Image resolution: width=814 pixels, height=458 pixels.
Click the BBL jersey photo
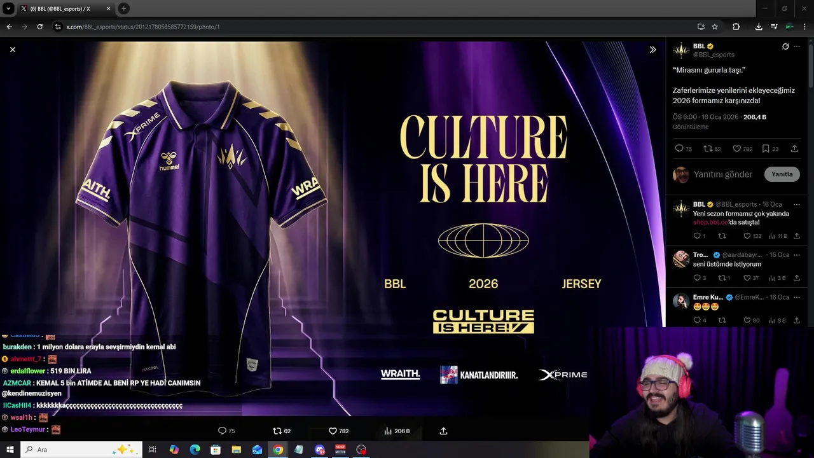tap(333, 229)
